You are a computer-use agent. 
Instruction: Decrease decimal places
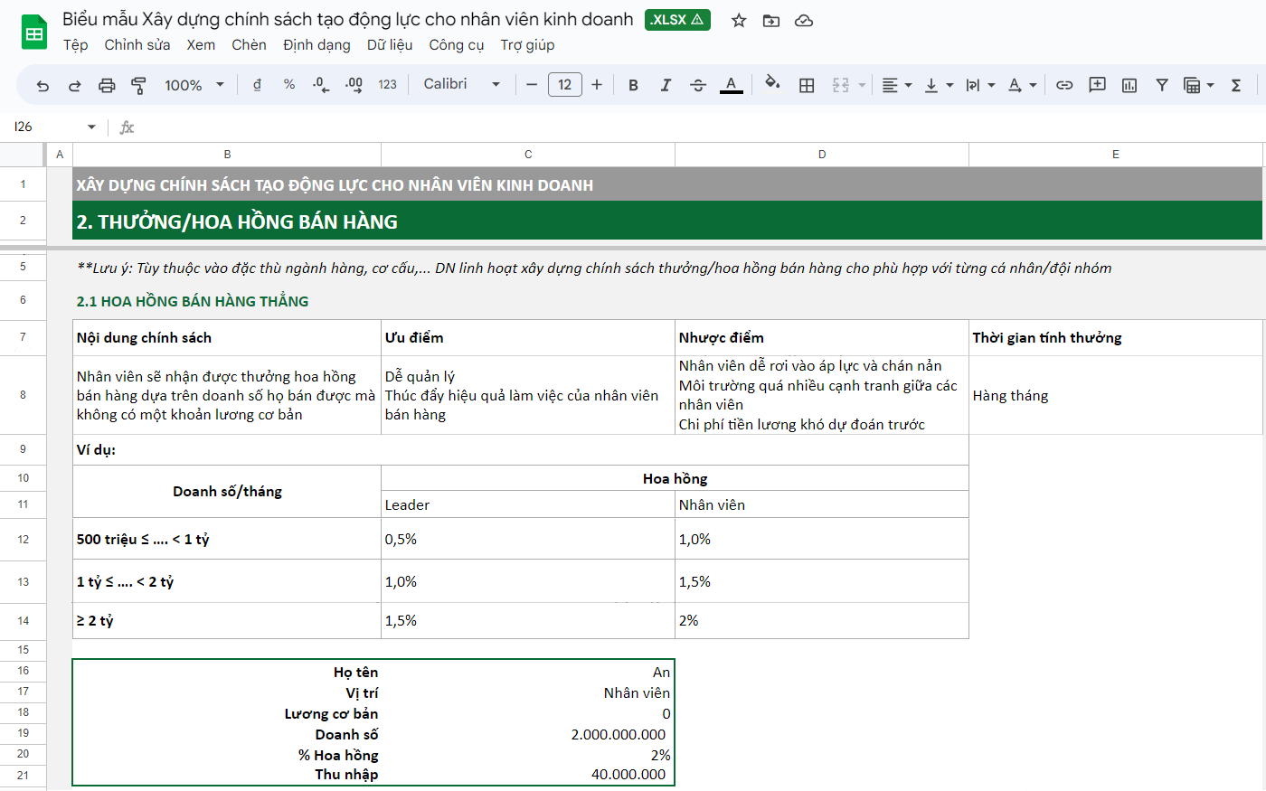321,84
